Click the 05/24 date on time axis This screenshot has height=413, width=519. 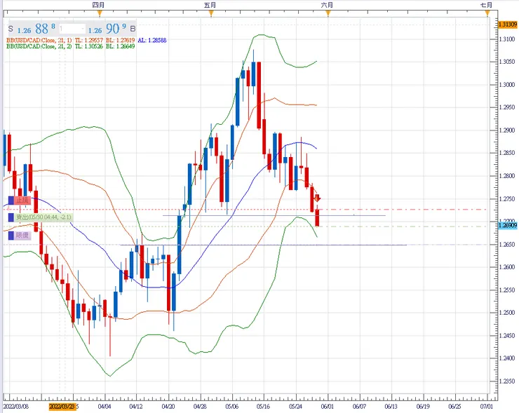click(295, 406)
